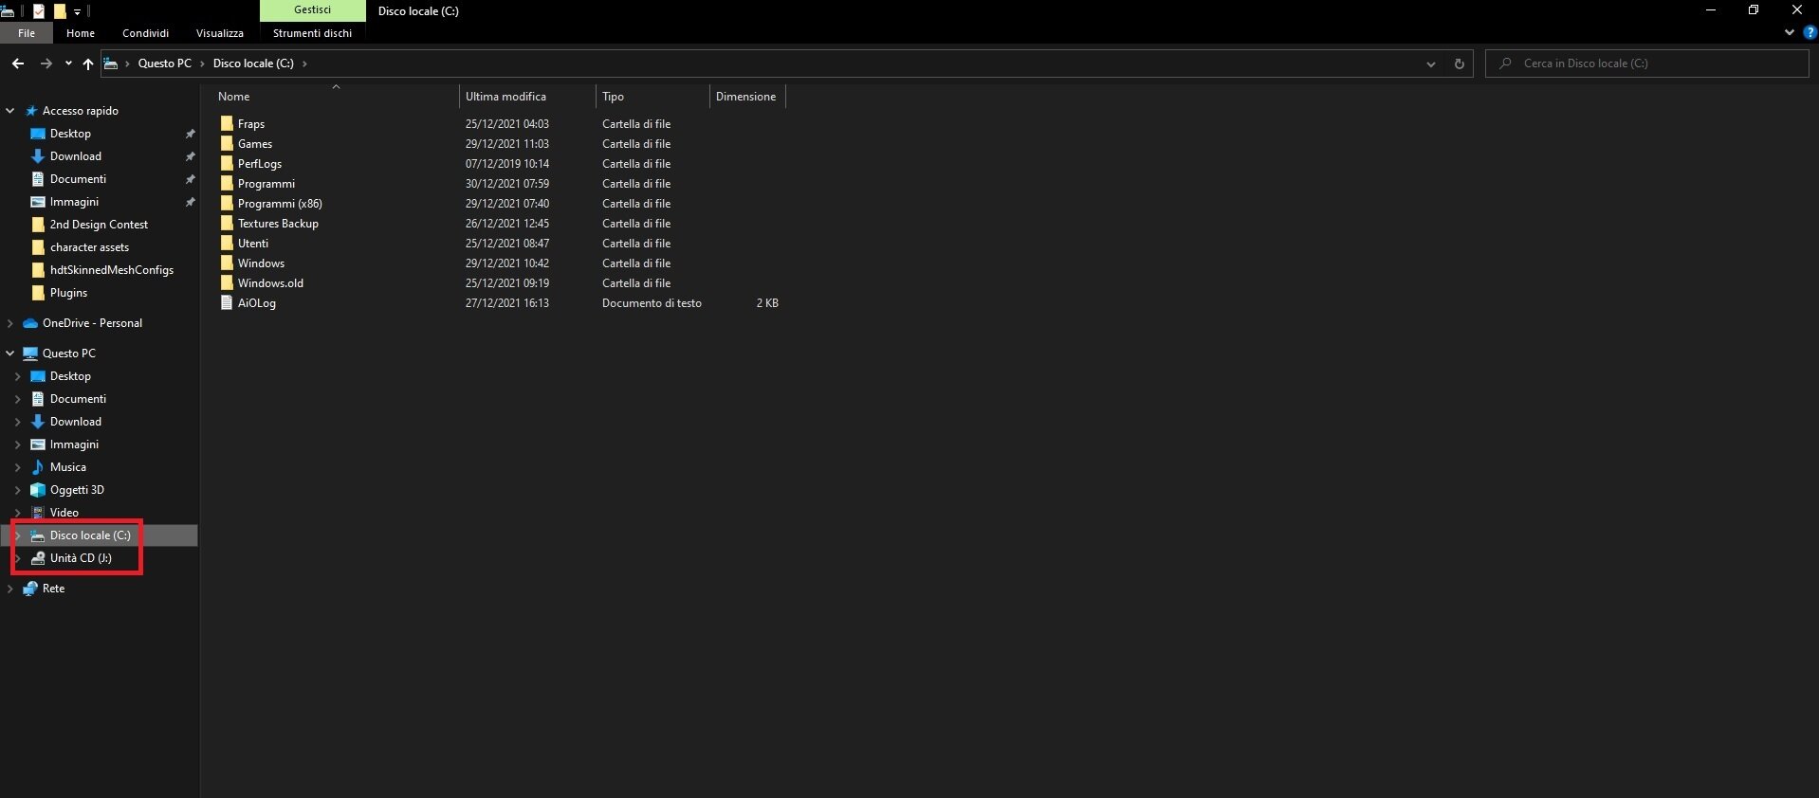Collapse the Accesso rapido tree node
Viewport: 1819px width, 798px height.
[x=9, y=111]
